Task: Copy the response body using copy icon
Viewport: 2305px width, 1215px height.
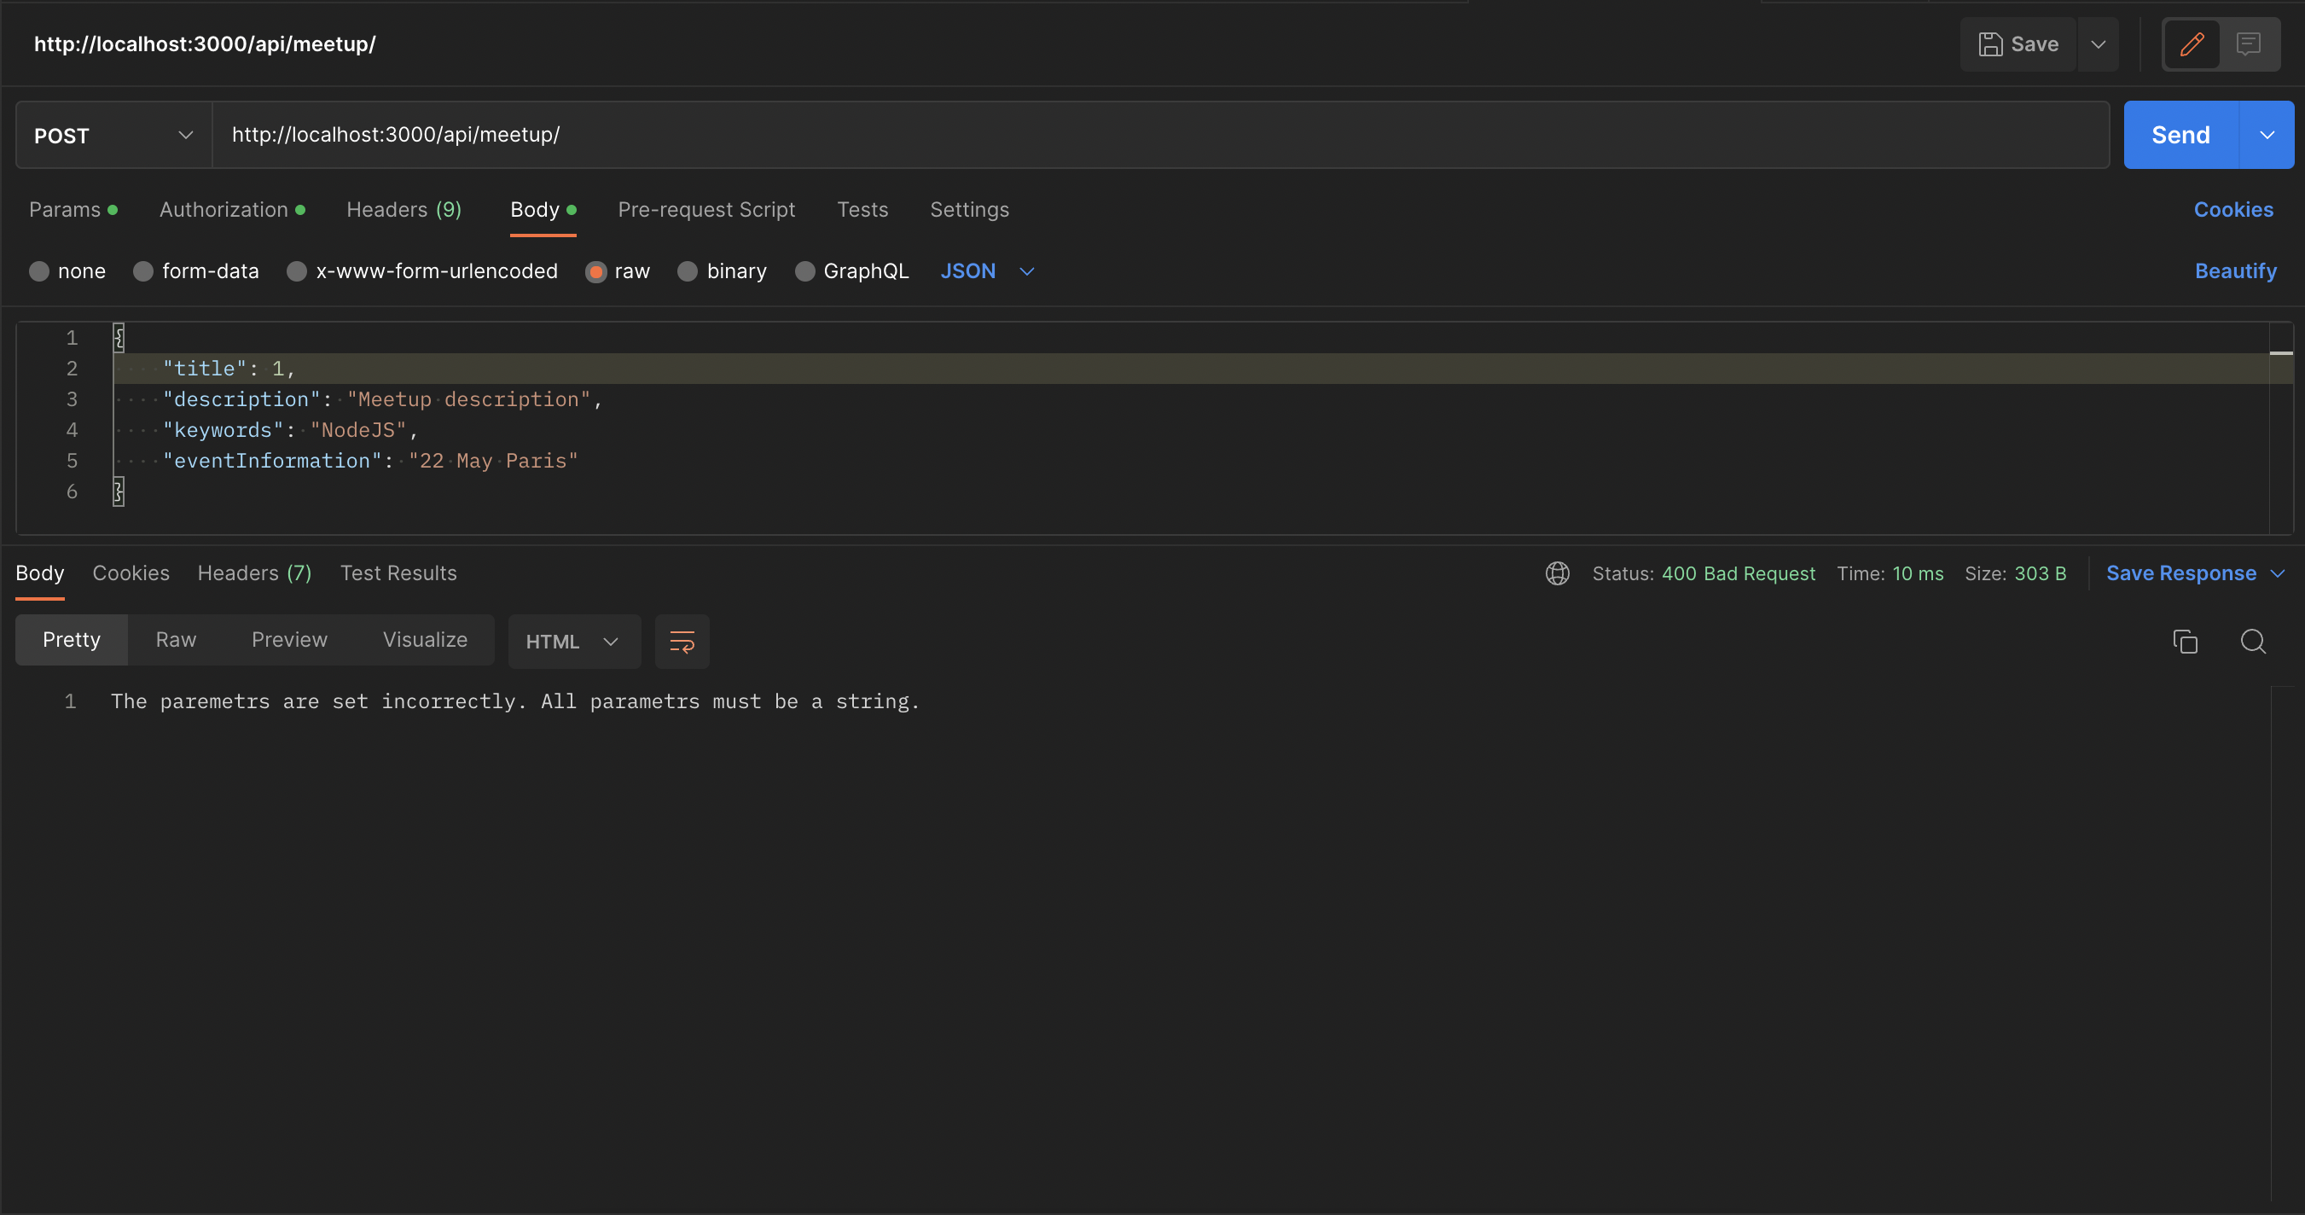Action: point(2186,642)
